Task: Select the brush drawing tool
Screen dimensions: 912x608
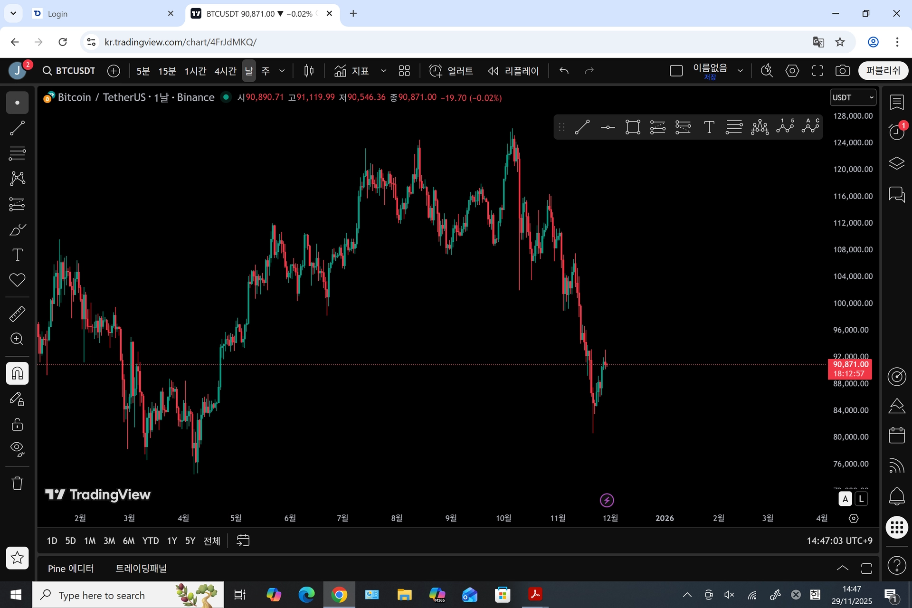Action: [x=17, y=230]
